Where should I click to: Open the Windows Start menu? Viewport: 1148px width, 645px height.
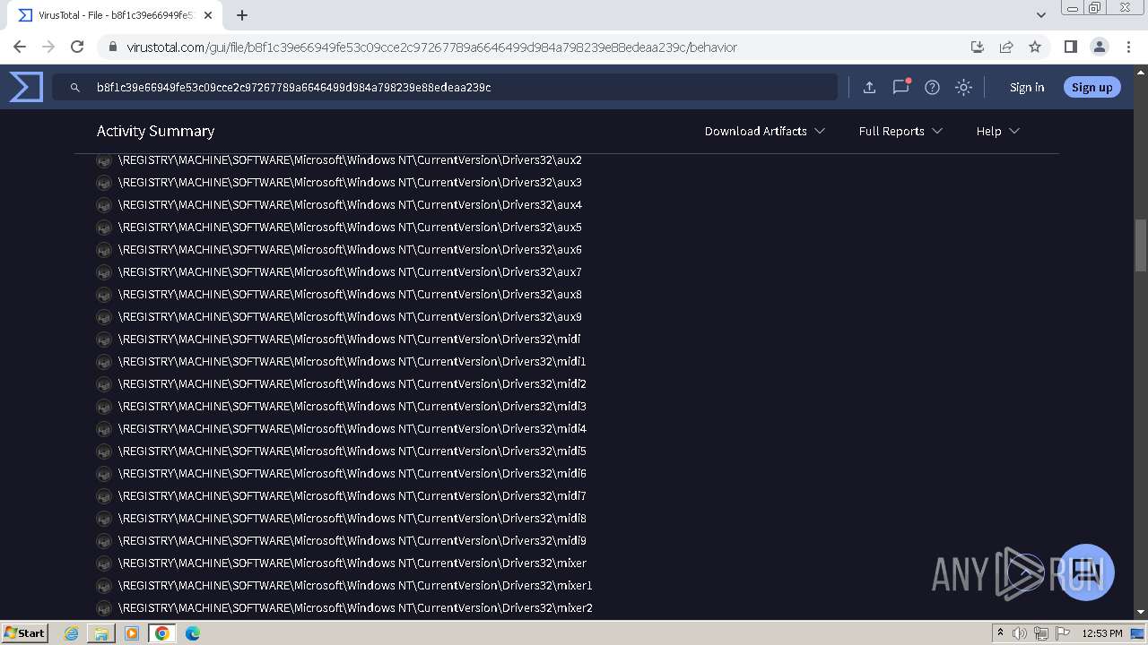[24, 632]
